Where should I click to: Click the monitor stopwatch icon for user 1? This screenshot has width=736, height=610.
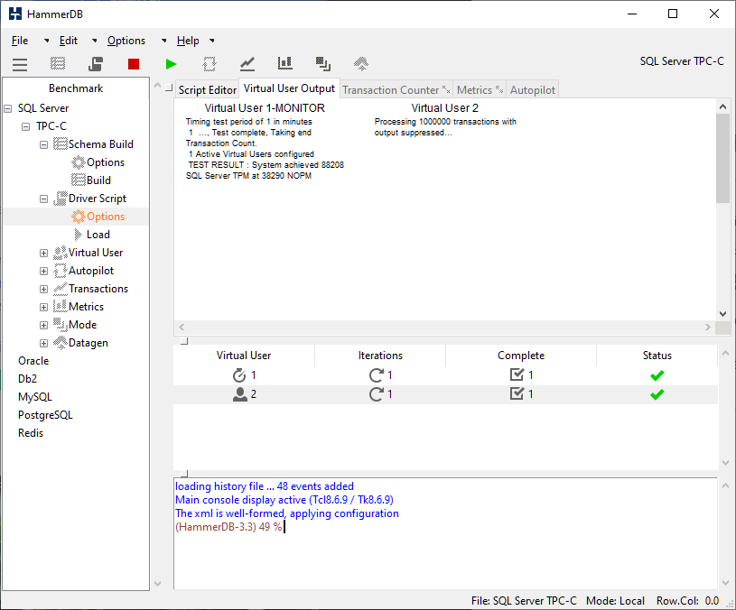tap(239, 375)
